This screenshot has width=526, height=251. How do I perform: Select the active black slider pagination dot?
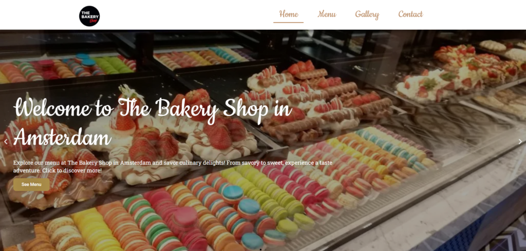pyautogui.click(x=260, y=249)
